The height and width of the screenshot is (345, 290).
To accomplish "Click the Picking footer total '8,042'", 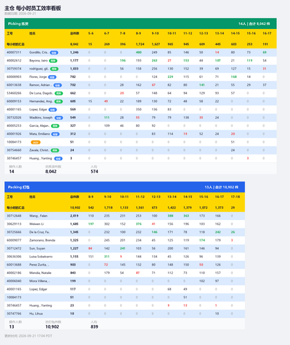I will point(51,172).
